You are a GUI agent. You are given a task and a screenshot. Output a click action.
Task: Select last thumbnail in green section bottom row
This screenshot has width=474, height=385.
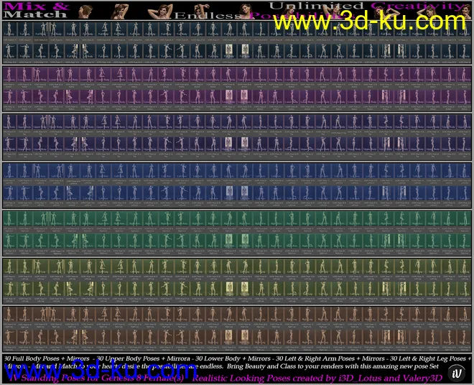pos(464,239)
